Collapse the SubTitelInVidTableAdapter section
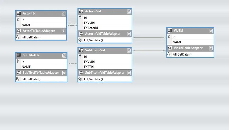 (129, 73)
